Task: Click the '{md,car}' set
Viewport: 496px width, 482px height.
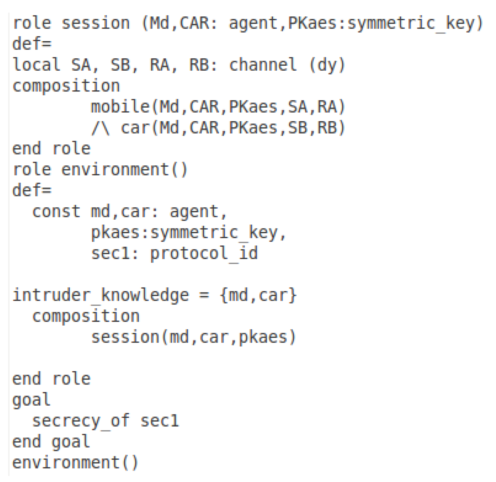Action: pyautogui.click(x=258, y=295)
